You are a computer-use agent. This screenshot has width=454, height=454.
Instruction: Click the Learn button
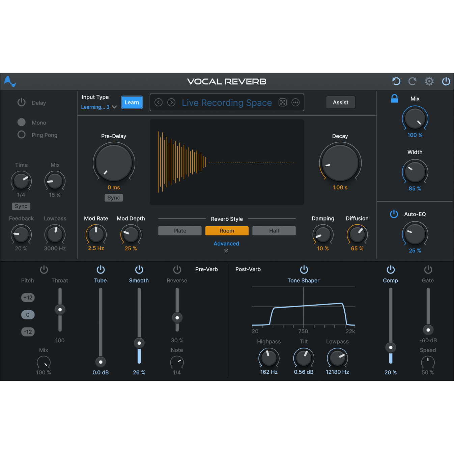(132, 102)
